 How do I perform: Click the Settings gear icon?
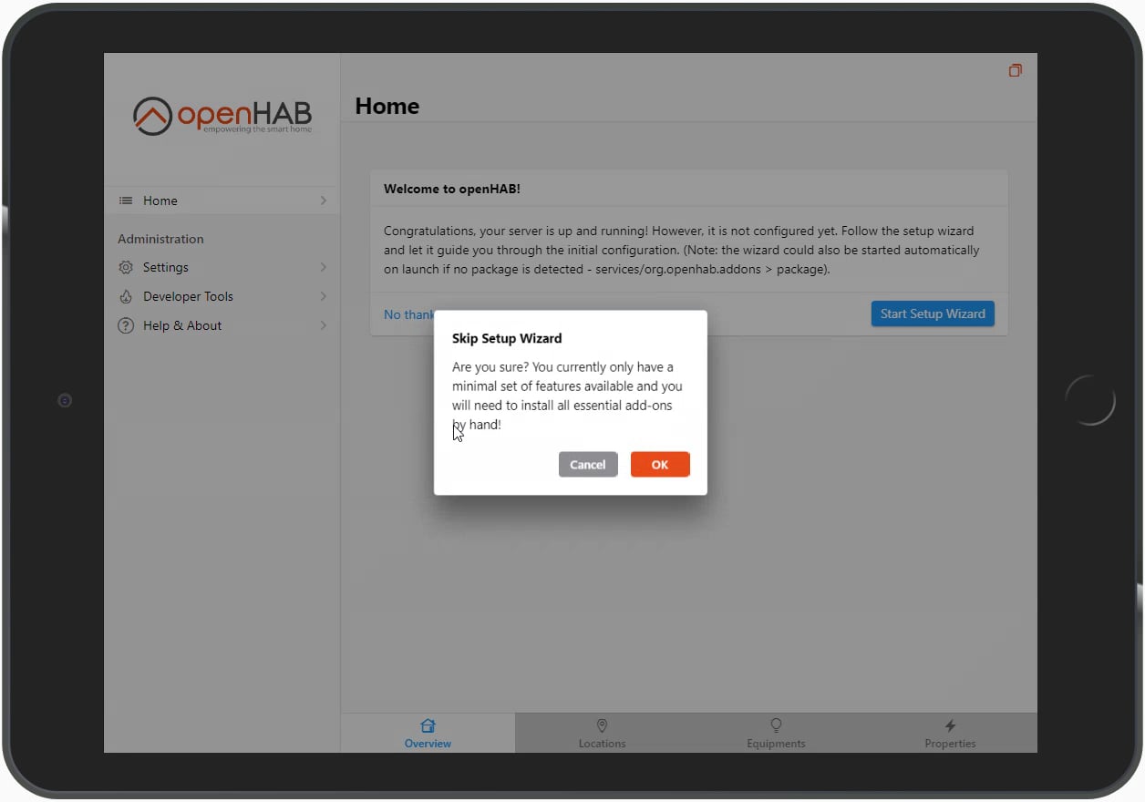pos(126,267)
